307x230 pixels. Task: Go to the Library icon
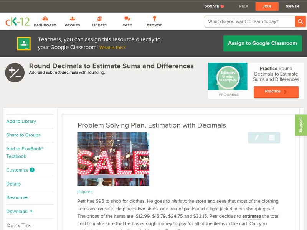[100, 19]
